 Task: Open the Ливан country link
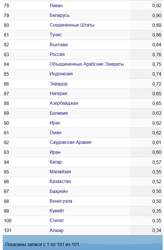56,6
